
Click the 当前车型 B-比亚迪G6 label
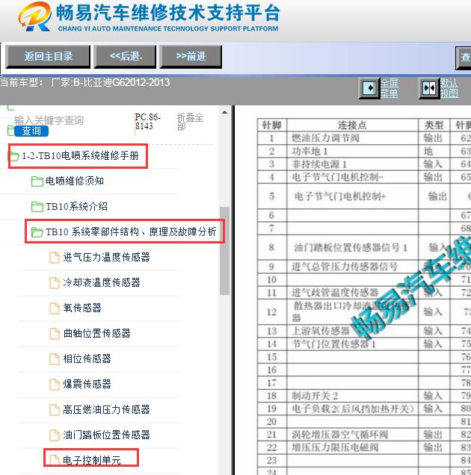coord(85,82)
